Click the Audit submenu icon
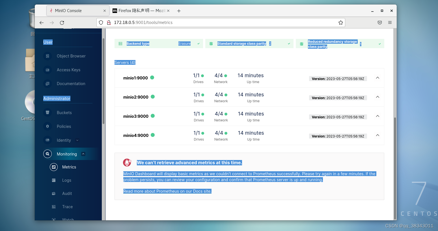 click(x=54, y=194)
